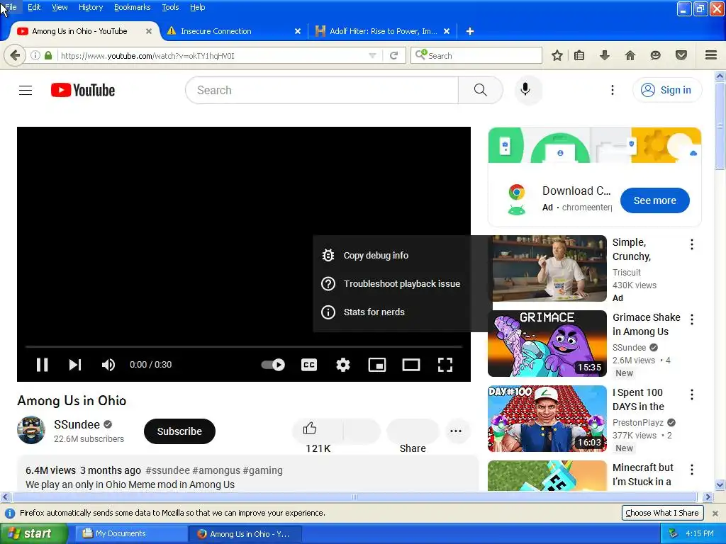Open options for Triscuit ad video
Screen dimensions: 726x544
692,244
